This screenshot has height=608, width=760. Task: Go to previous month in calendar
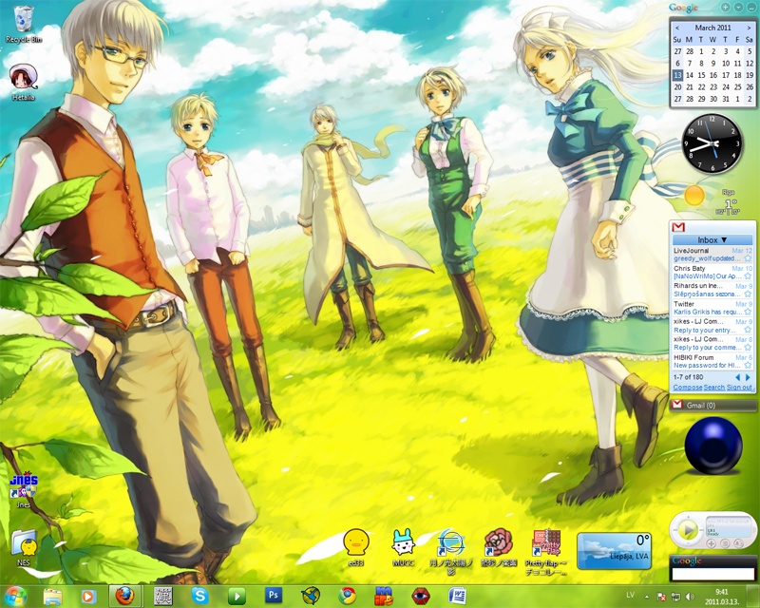(677, 28)
